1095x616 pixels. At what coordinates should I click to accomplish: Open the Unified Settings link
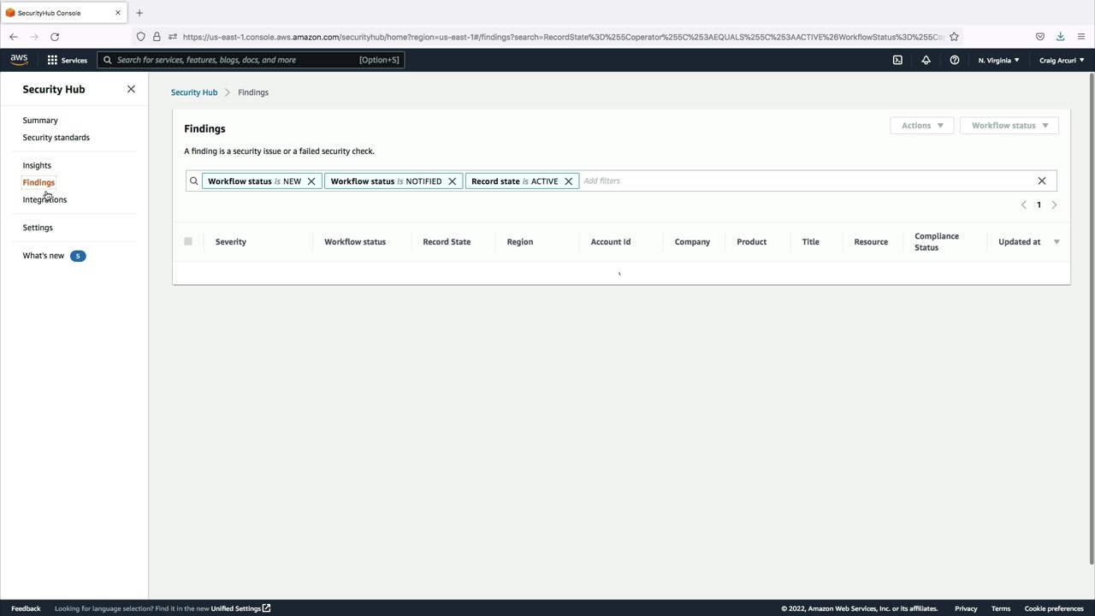coord(240,609)
